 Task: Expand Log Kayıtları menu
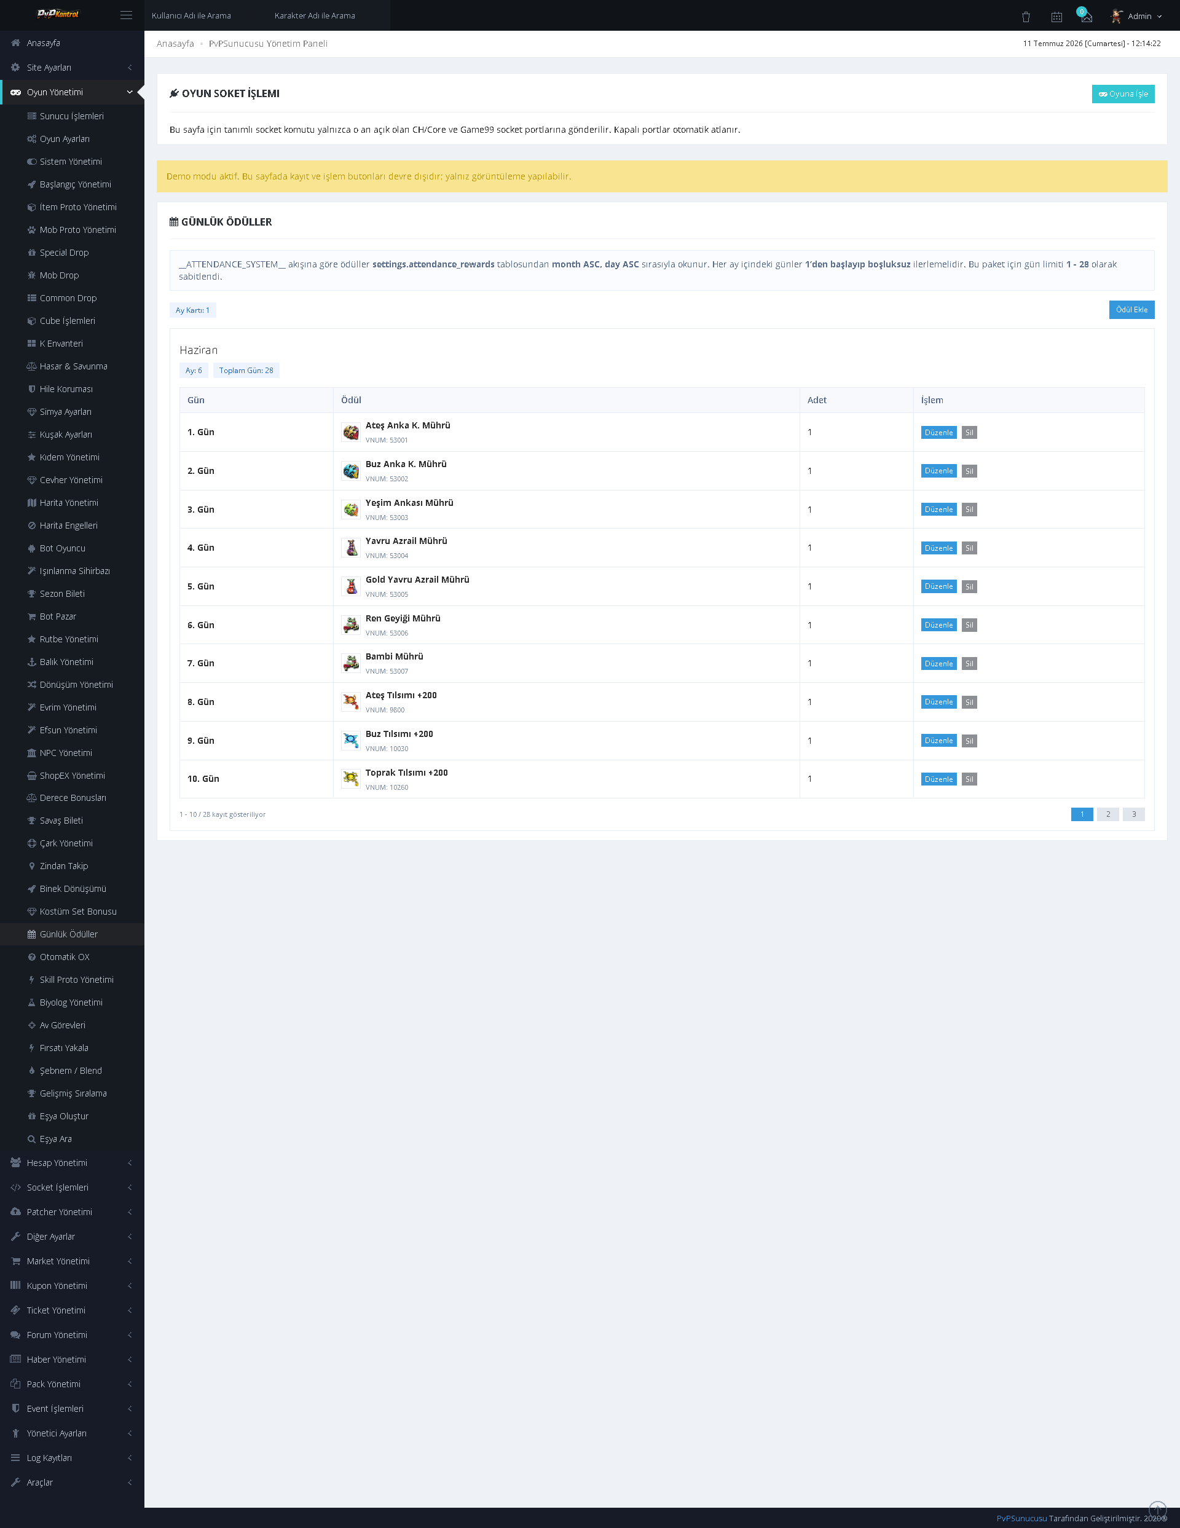coord(72,1458)
